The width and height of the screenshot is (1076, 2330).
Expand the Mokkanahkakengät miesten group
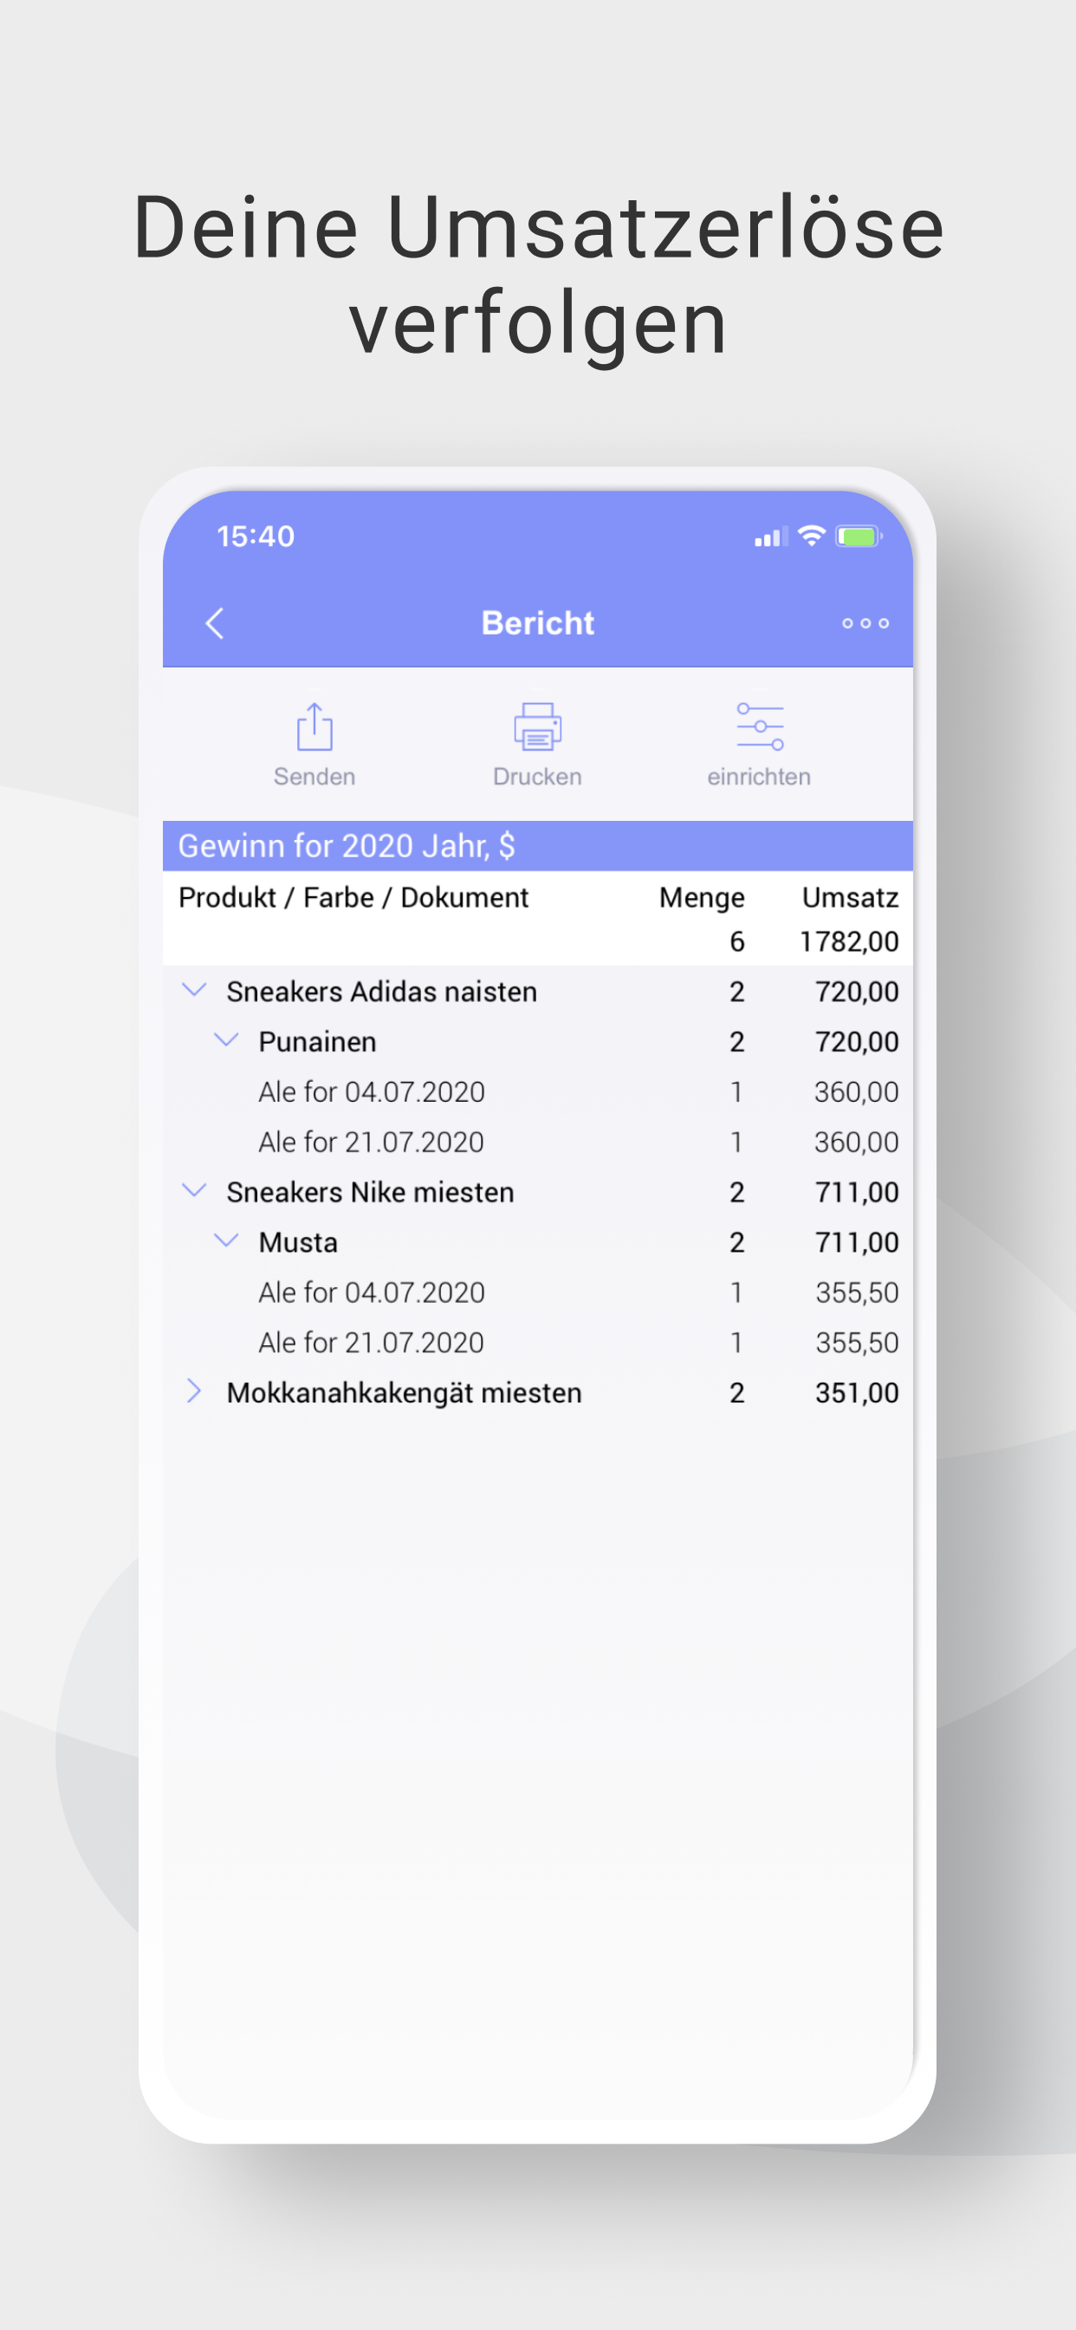193,1391
